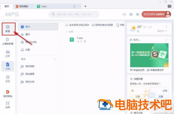Image resolution: width=174 pixels, height=114 pixels.
Task: Vote 投票 under the 有 option
Action: pyautogui.click(x=138, y=97)
